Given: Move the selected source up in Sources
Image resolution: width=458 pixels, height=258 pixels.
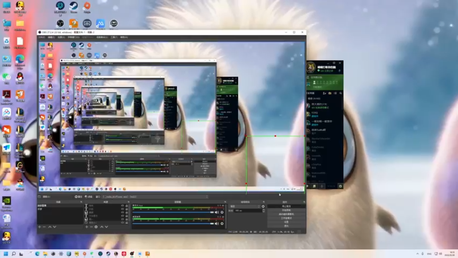Looking at the screenshot, I should [102, 227].
